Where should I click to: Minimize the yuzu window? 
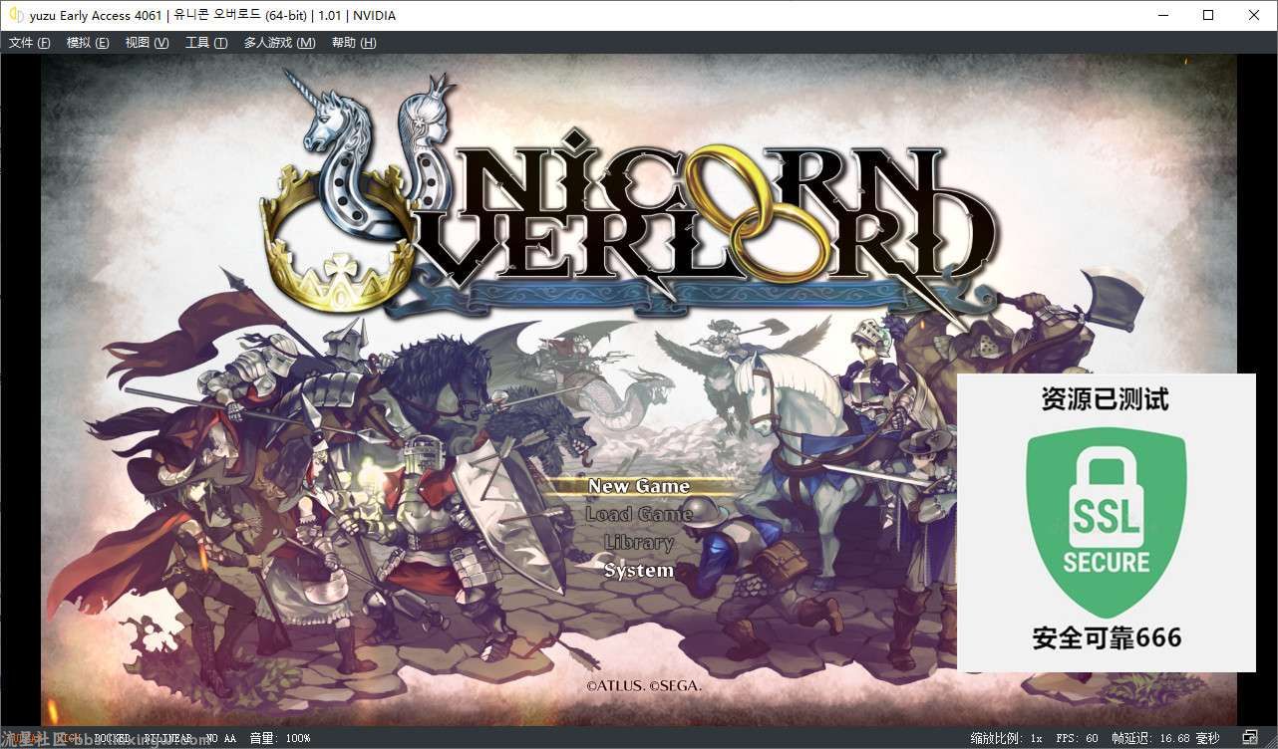1162,15
